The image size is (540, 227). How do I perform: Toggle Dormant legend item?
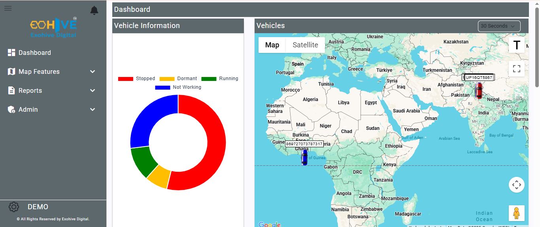pyautogui.click(x=178, y=79)
